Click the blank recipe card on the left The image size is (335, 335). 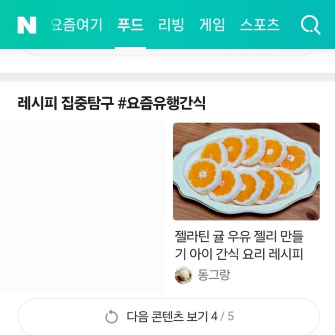tap(82, 207)
